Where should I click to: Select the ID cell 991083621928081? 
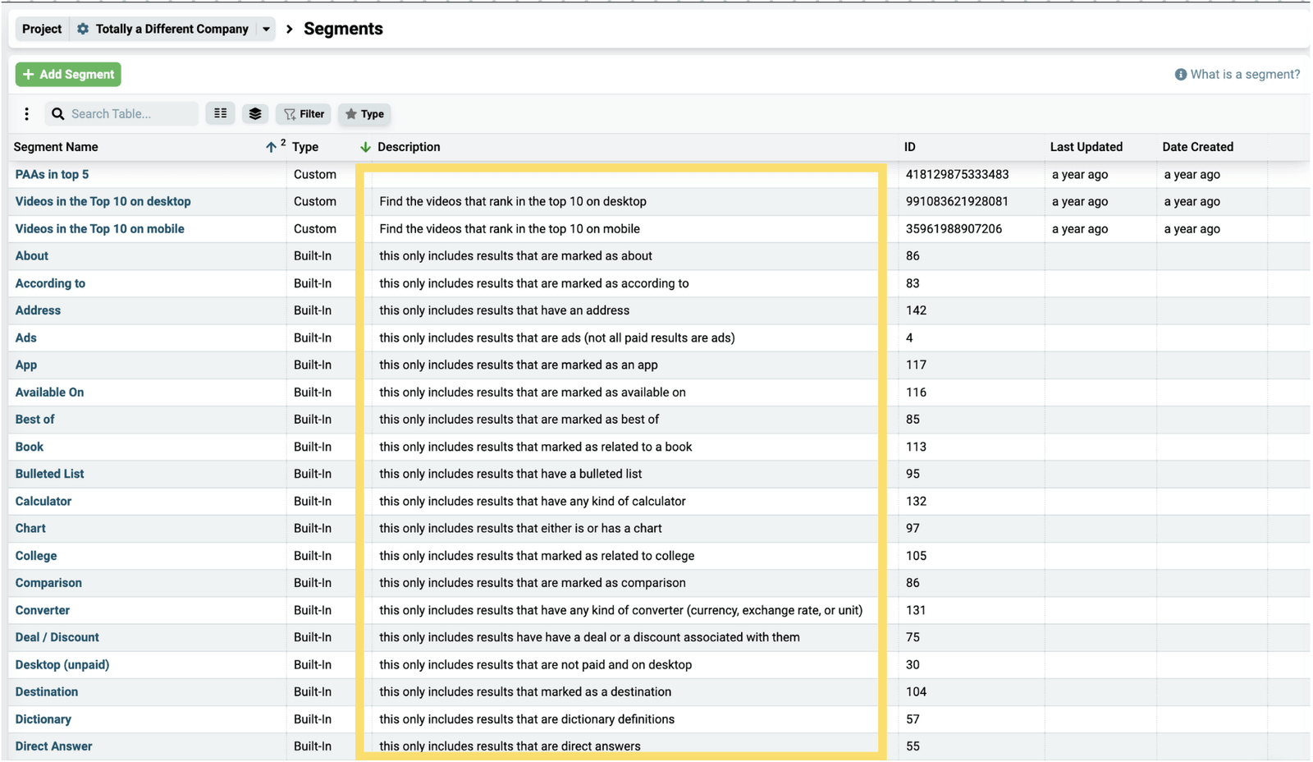(957, 201)
